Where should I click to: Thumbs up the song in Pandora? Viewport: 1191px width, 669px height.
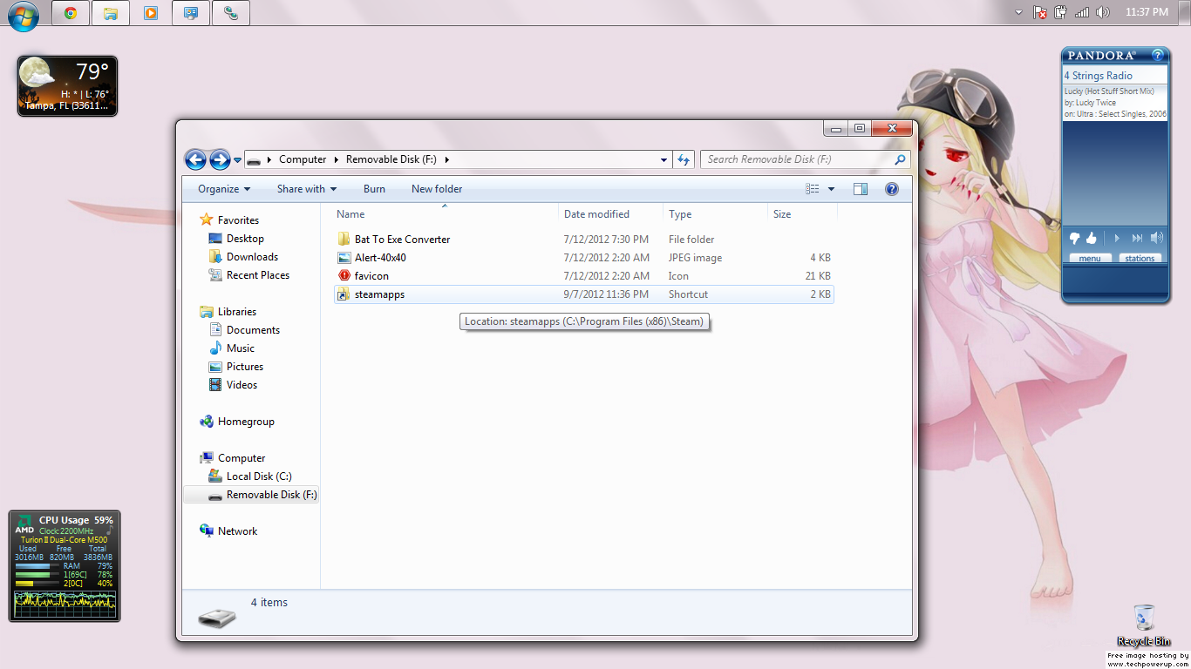[x=1091, y=238]
